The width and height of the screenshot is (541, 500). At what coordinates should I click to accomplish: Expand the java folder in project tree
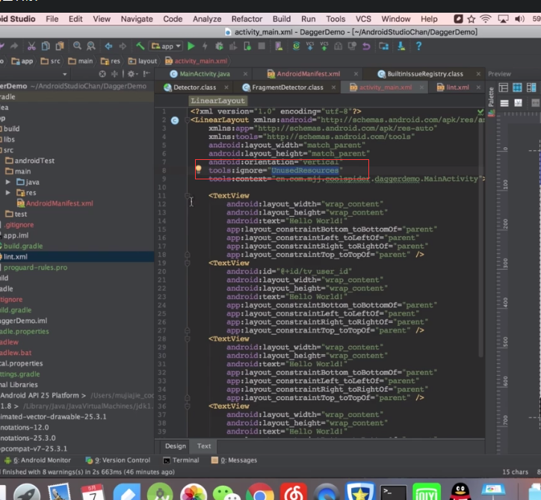[x=8, y=182]
